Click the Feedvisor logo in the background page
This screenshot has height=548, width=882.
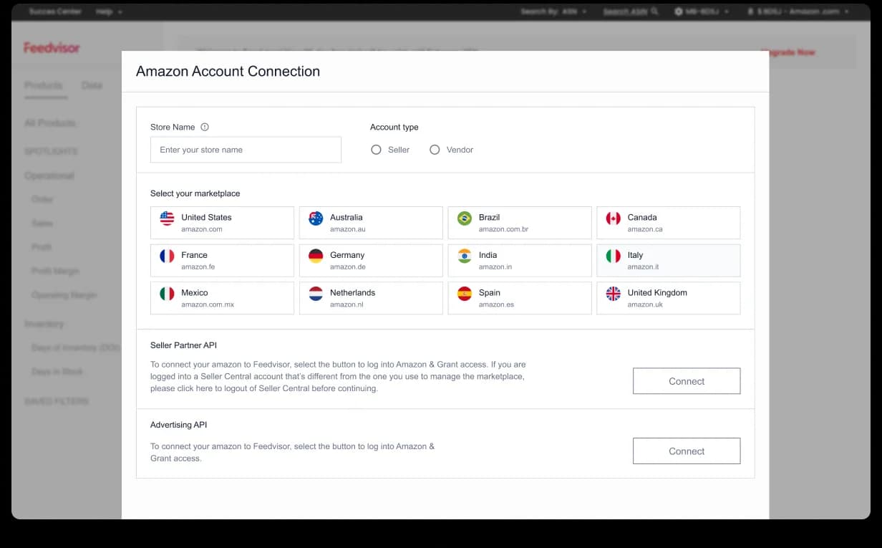click(x=52, y=48)
